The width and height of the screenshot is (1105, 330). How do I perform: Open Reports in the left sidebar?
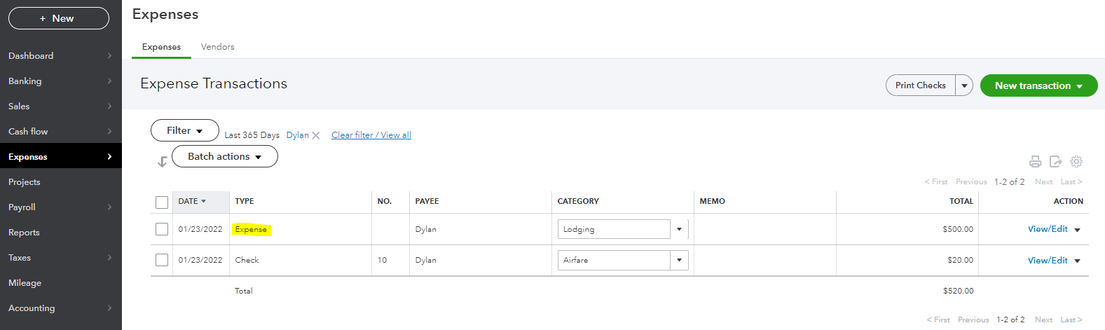click(x=24, y=233)
